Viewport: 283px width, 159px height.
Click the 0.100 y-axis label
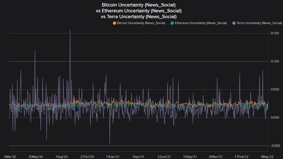[x=275, y=61]
